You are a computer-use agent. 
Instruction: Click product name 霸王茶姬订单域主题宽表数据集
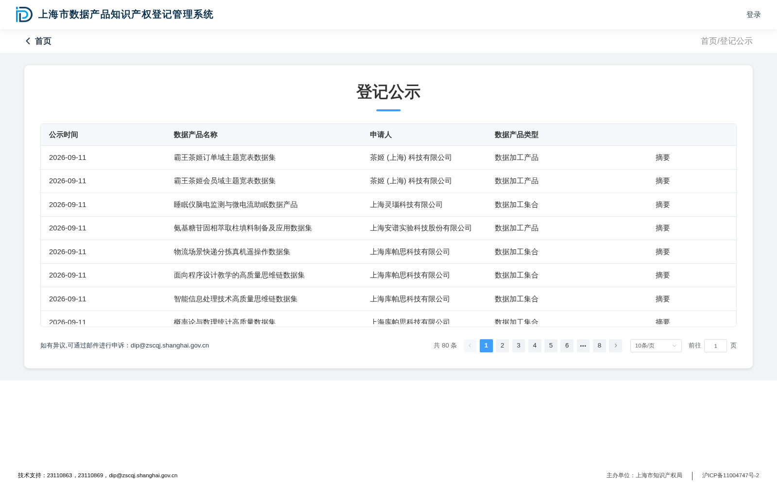point(225,157)
